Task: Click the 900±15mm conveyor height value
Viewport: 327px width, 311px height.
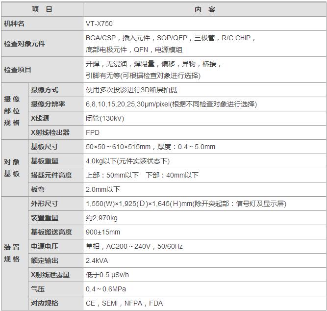Action: 102,232
